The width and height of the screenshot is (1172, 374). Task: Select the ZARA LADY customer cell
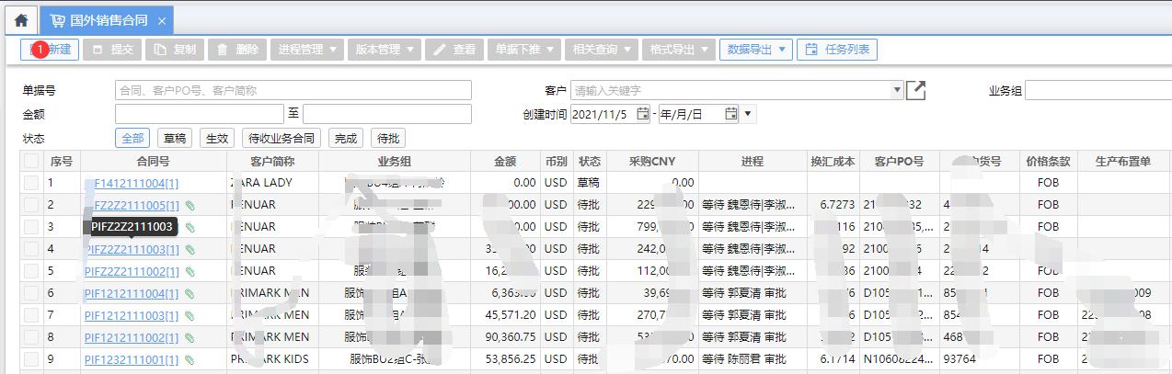[273, 183]
